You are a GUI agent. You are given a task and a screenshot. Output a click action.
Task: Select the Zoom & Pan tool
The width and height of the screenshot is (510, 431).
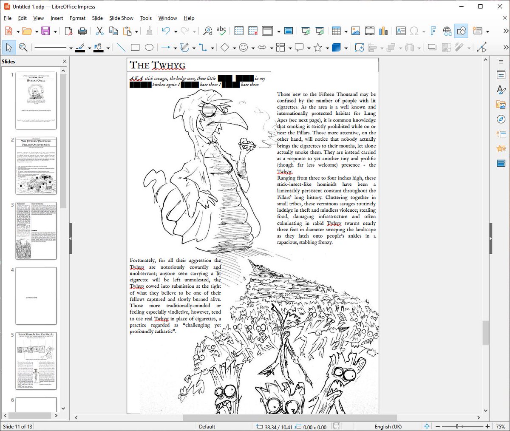pos(23,48)
